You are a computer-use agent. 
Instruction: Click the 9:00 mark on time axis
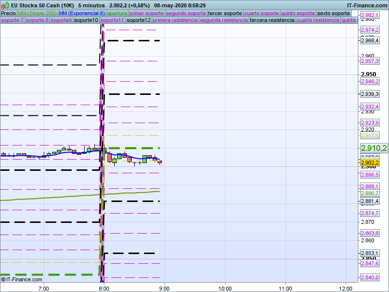click(164, 287)
